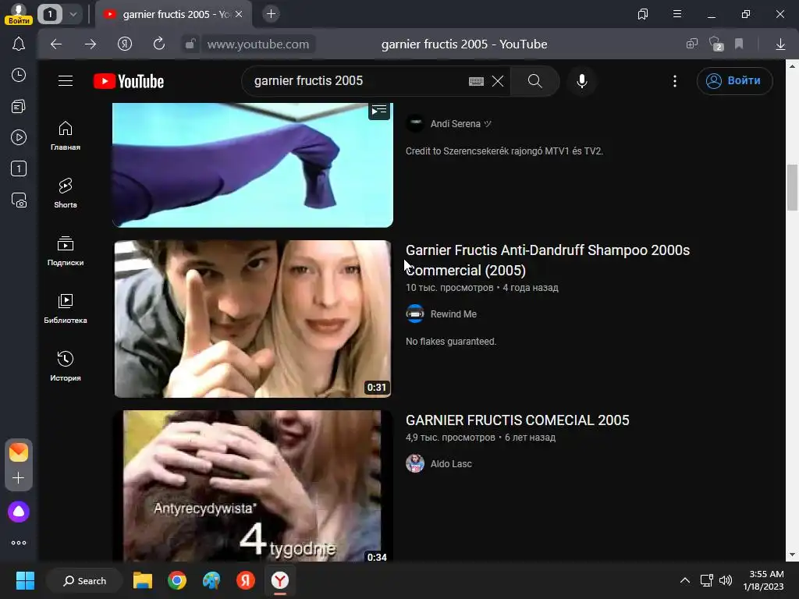Run search with the magnifier button

(534, 81)
